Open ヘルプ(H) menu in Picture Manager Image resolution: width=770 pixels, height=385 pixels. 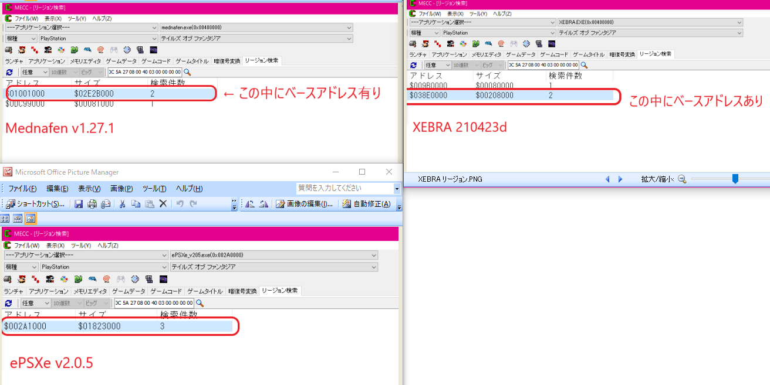pos(190,189)
